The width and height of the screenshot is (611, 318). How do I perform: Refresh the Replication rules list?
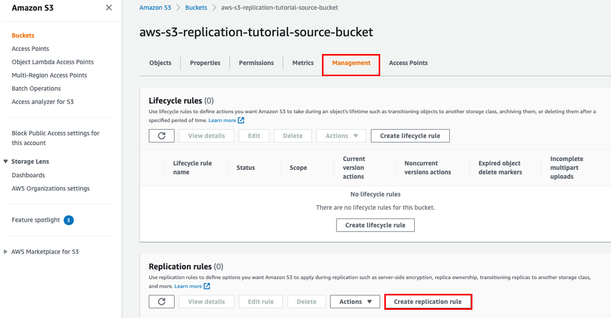(162, 302)
